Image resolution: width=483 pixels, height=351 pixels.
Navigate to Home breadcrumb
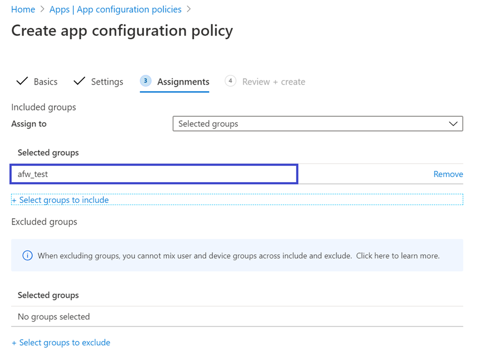coord(23,9)
